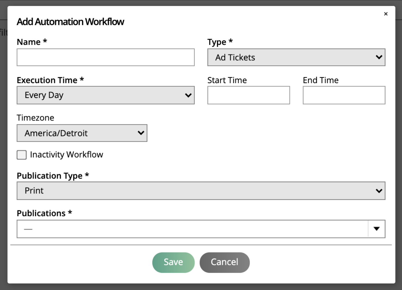Image resolution: width=402 pixels, height=290 pixels.
Task: Open the Timezone dropdown showing America/Detroit
Action: point(82,133)
